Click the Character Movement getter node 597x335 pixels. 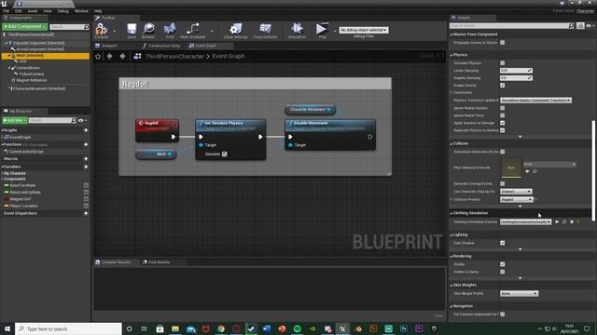[x=310, y=110]
